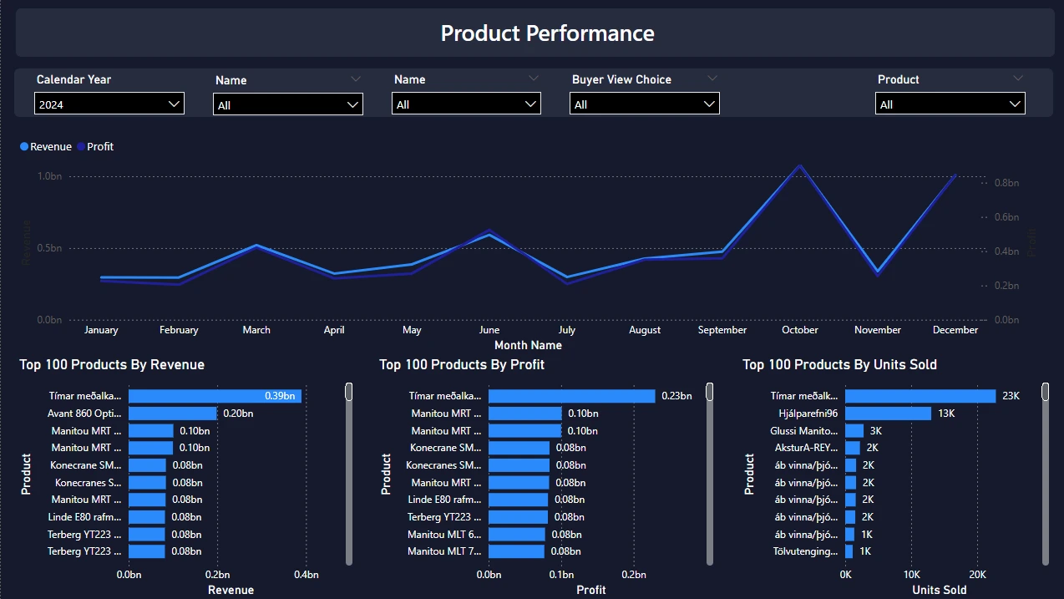Select the 0.39bn revenue bar for Tímar
The image size is (1064, 599).
[215, 396]
